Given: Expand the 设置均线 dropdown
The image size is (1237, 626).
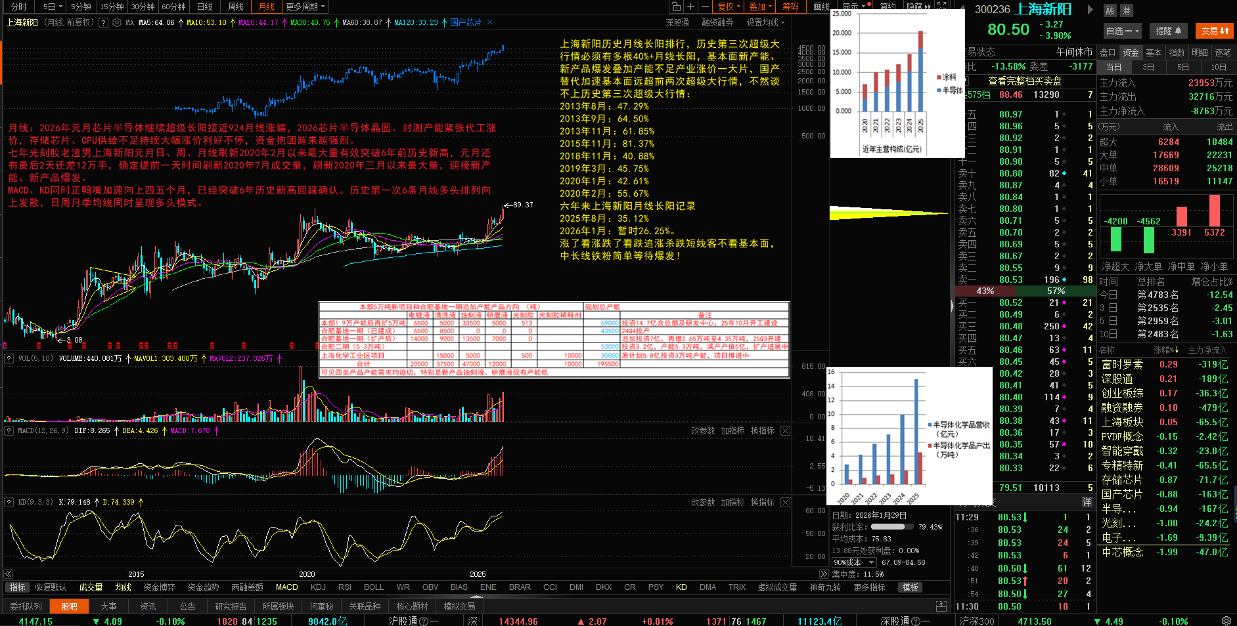Looking at the screenshot, I should [765, 22].
